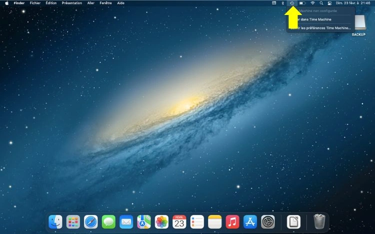Open Photos app from the Dock

click(161, 222)
